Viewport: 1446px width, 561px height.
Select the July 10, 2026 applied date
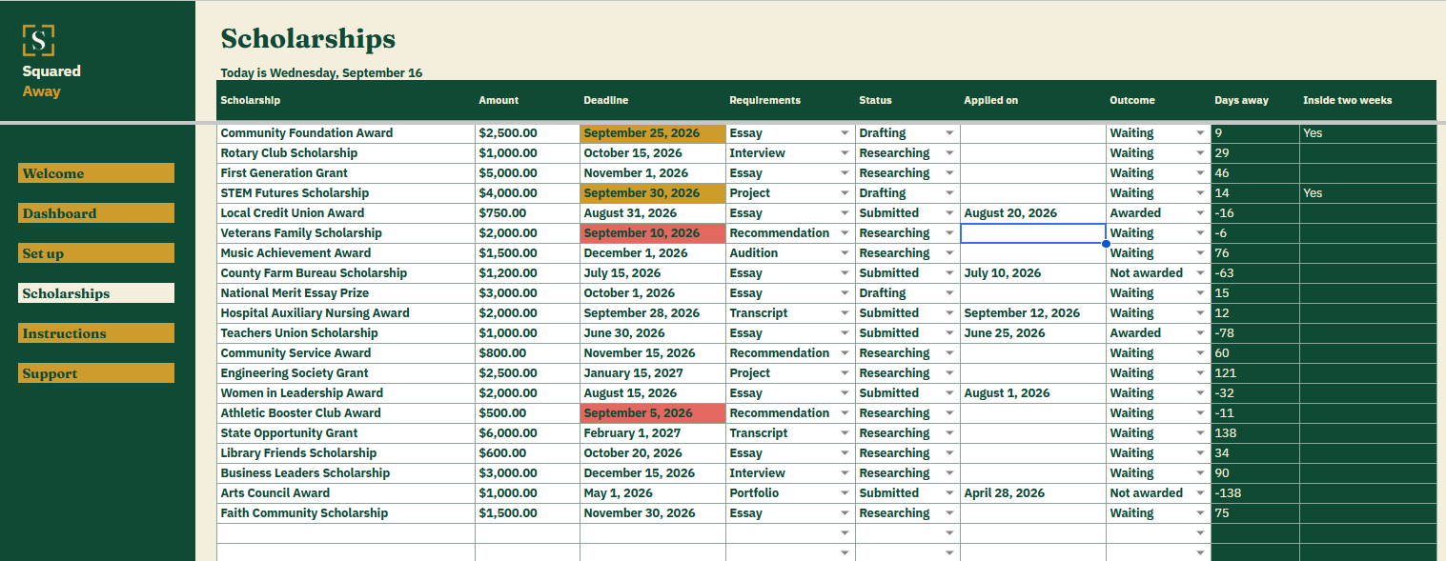[x=1033, y=273]
